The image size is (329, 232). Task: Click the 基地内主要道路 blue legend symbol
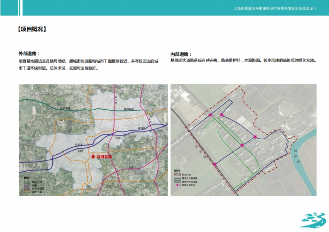(x=177, y=178)
